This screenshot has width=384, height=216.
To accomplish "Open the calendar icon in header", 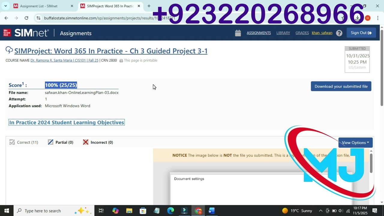I will (238, 33).
